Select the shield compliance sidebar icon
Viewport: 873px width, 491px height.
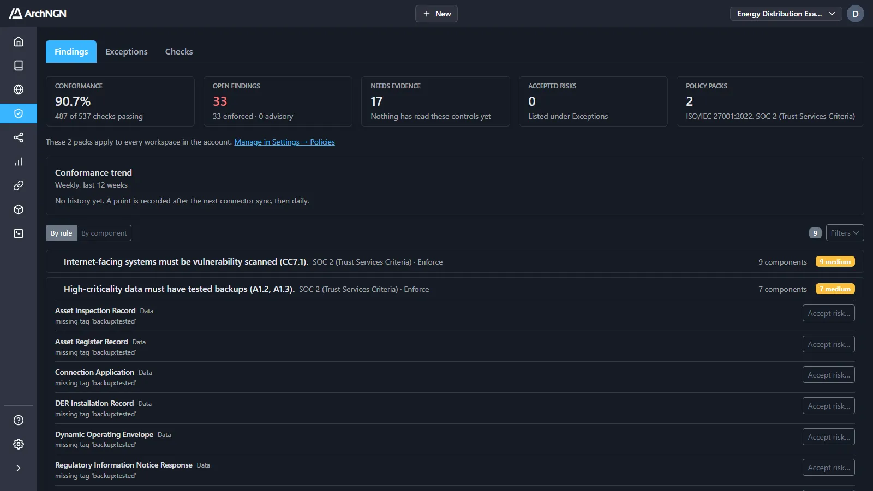pyautogui.click(x=19, y=113)
